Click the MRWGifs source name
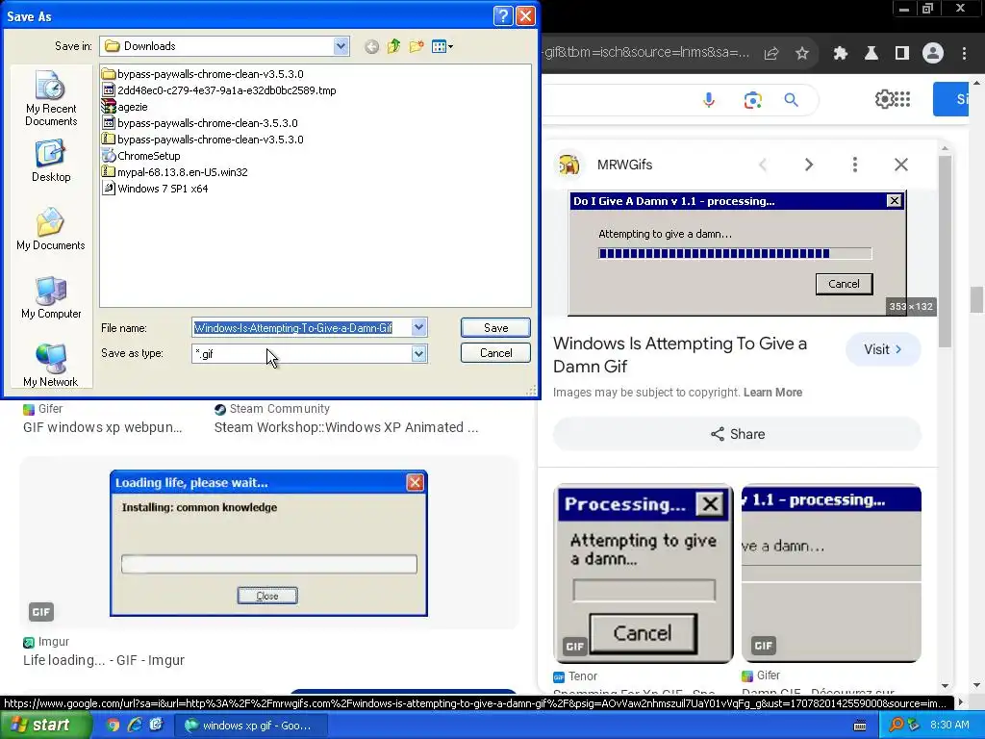 [624, 165]
